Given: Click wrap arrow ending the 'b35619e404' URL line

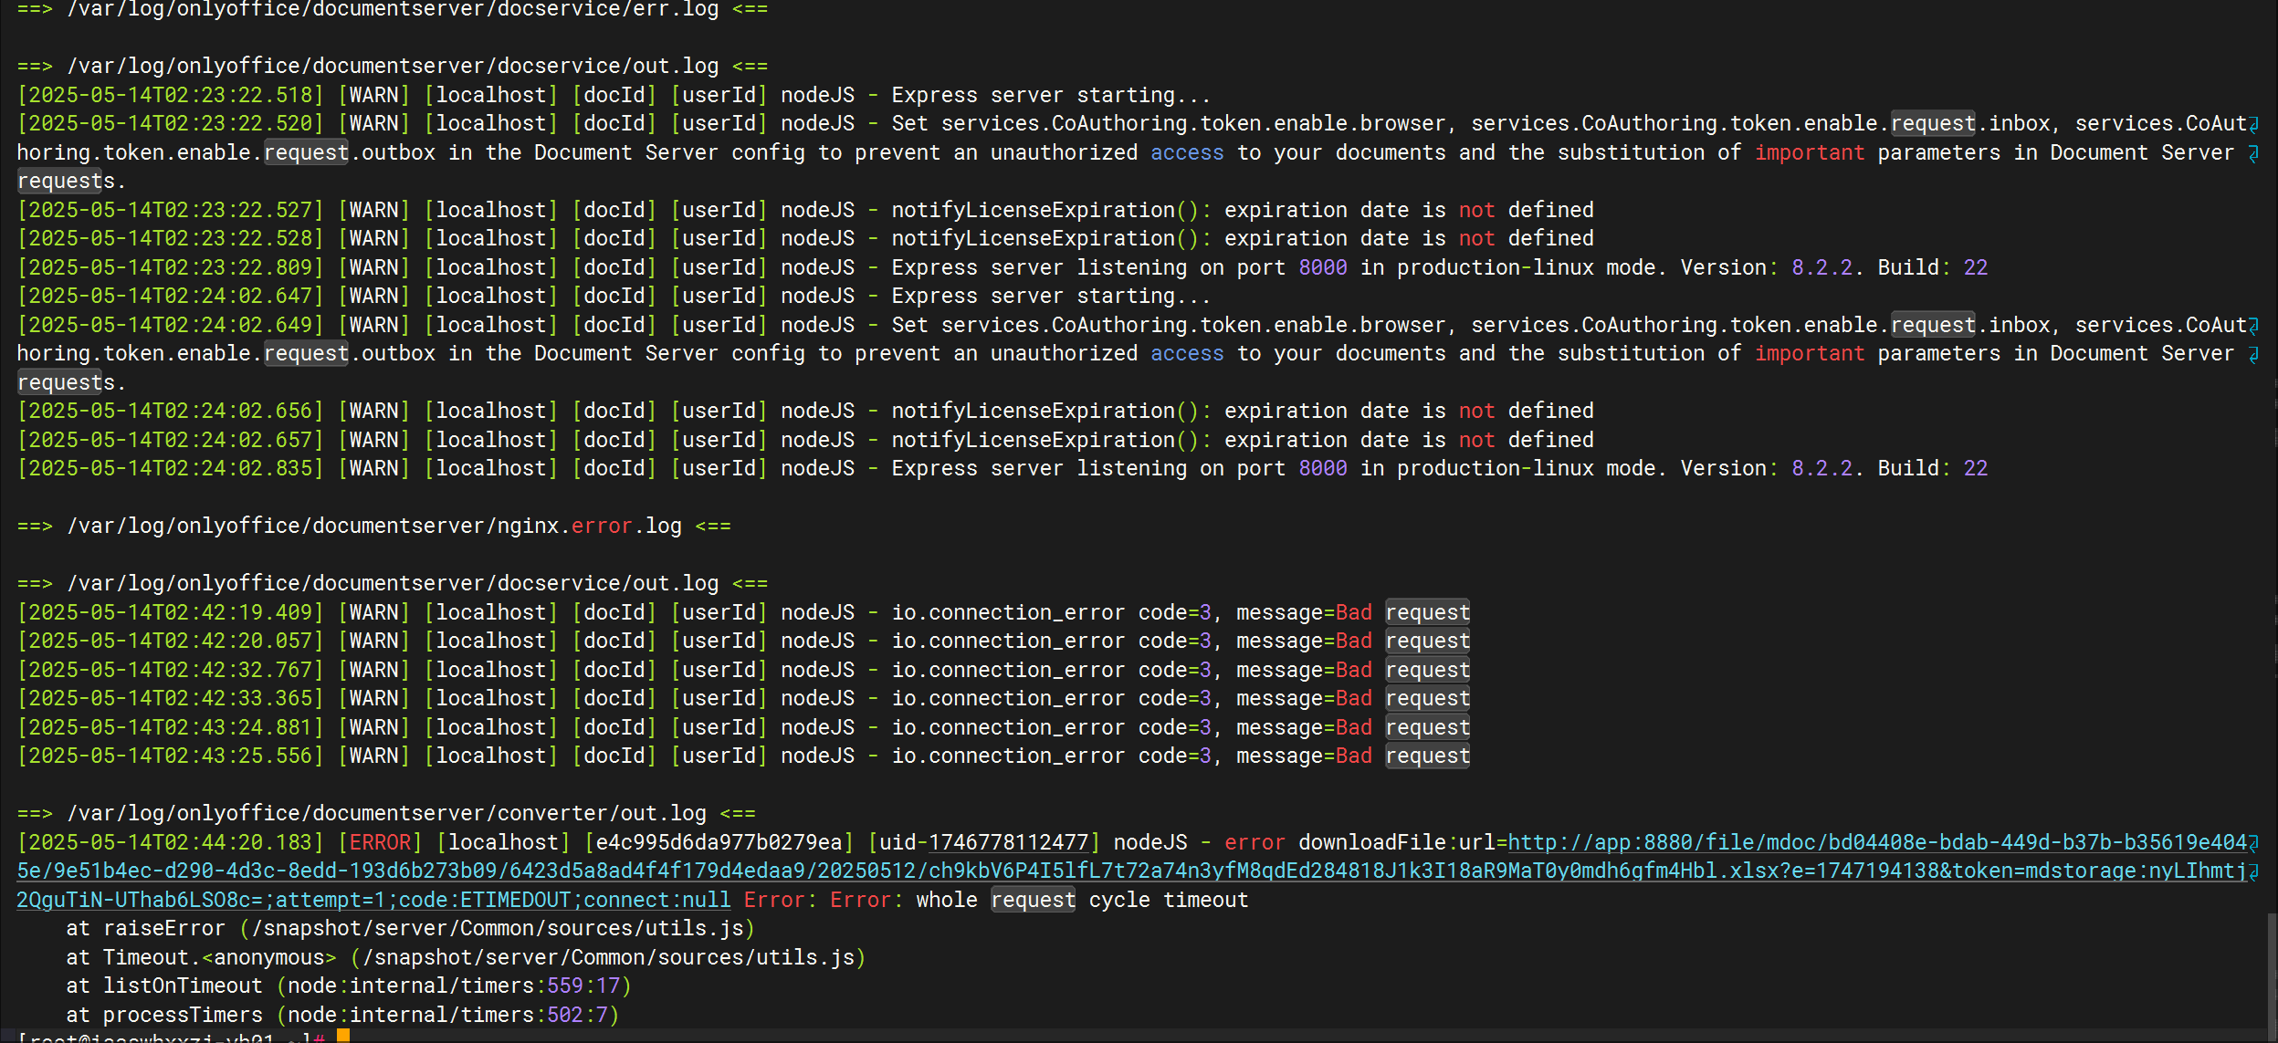Looking at the screenshot, I should tap(2254, 843).
